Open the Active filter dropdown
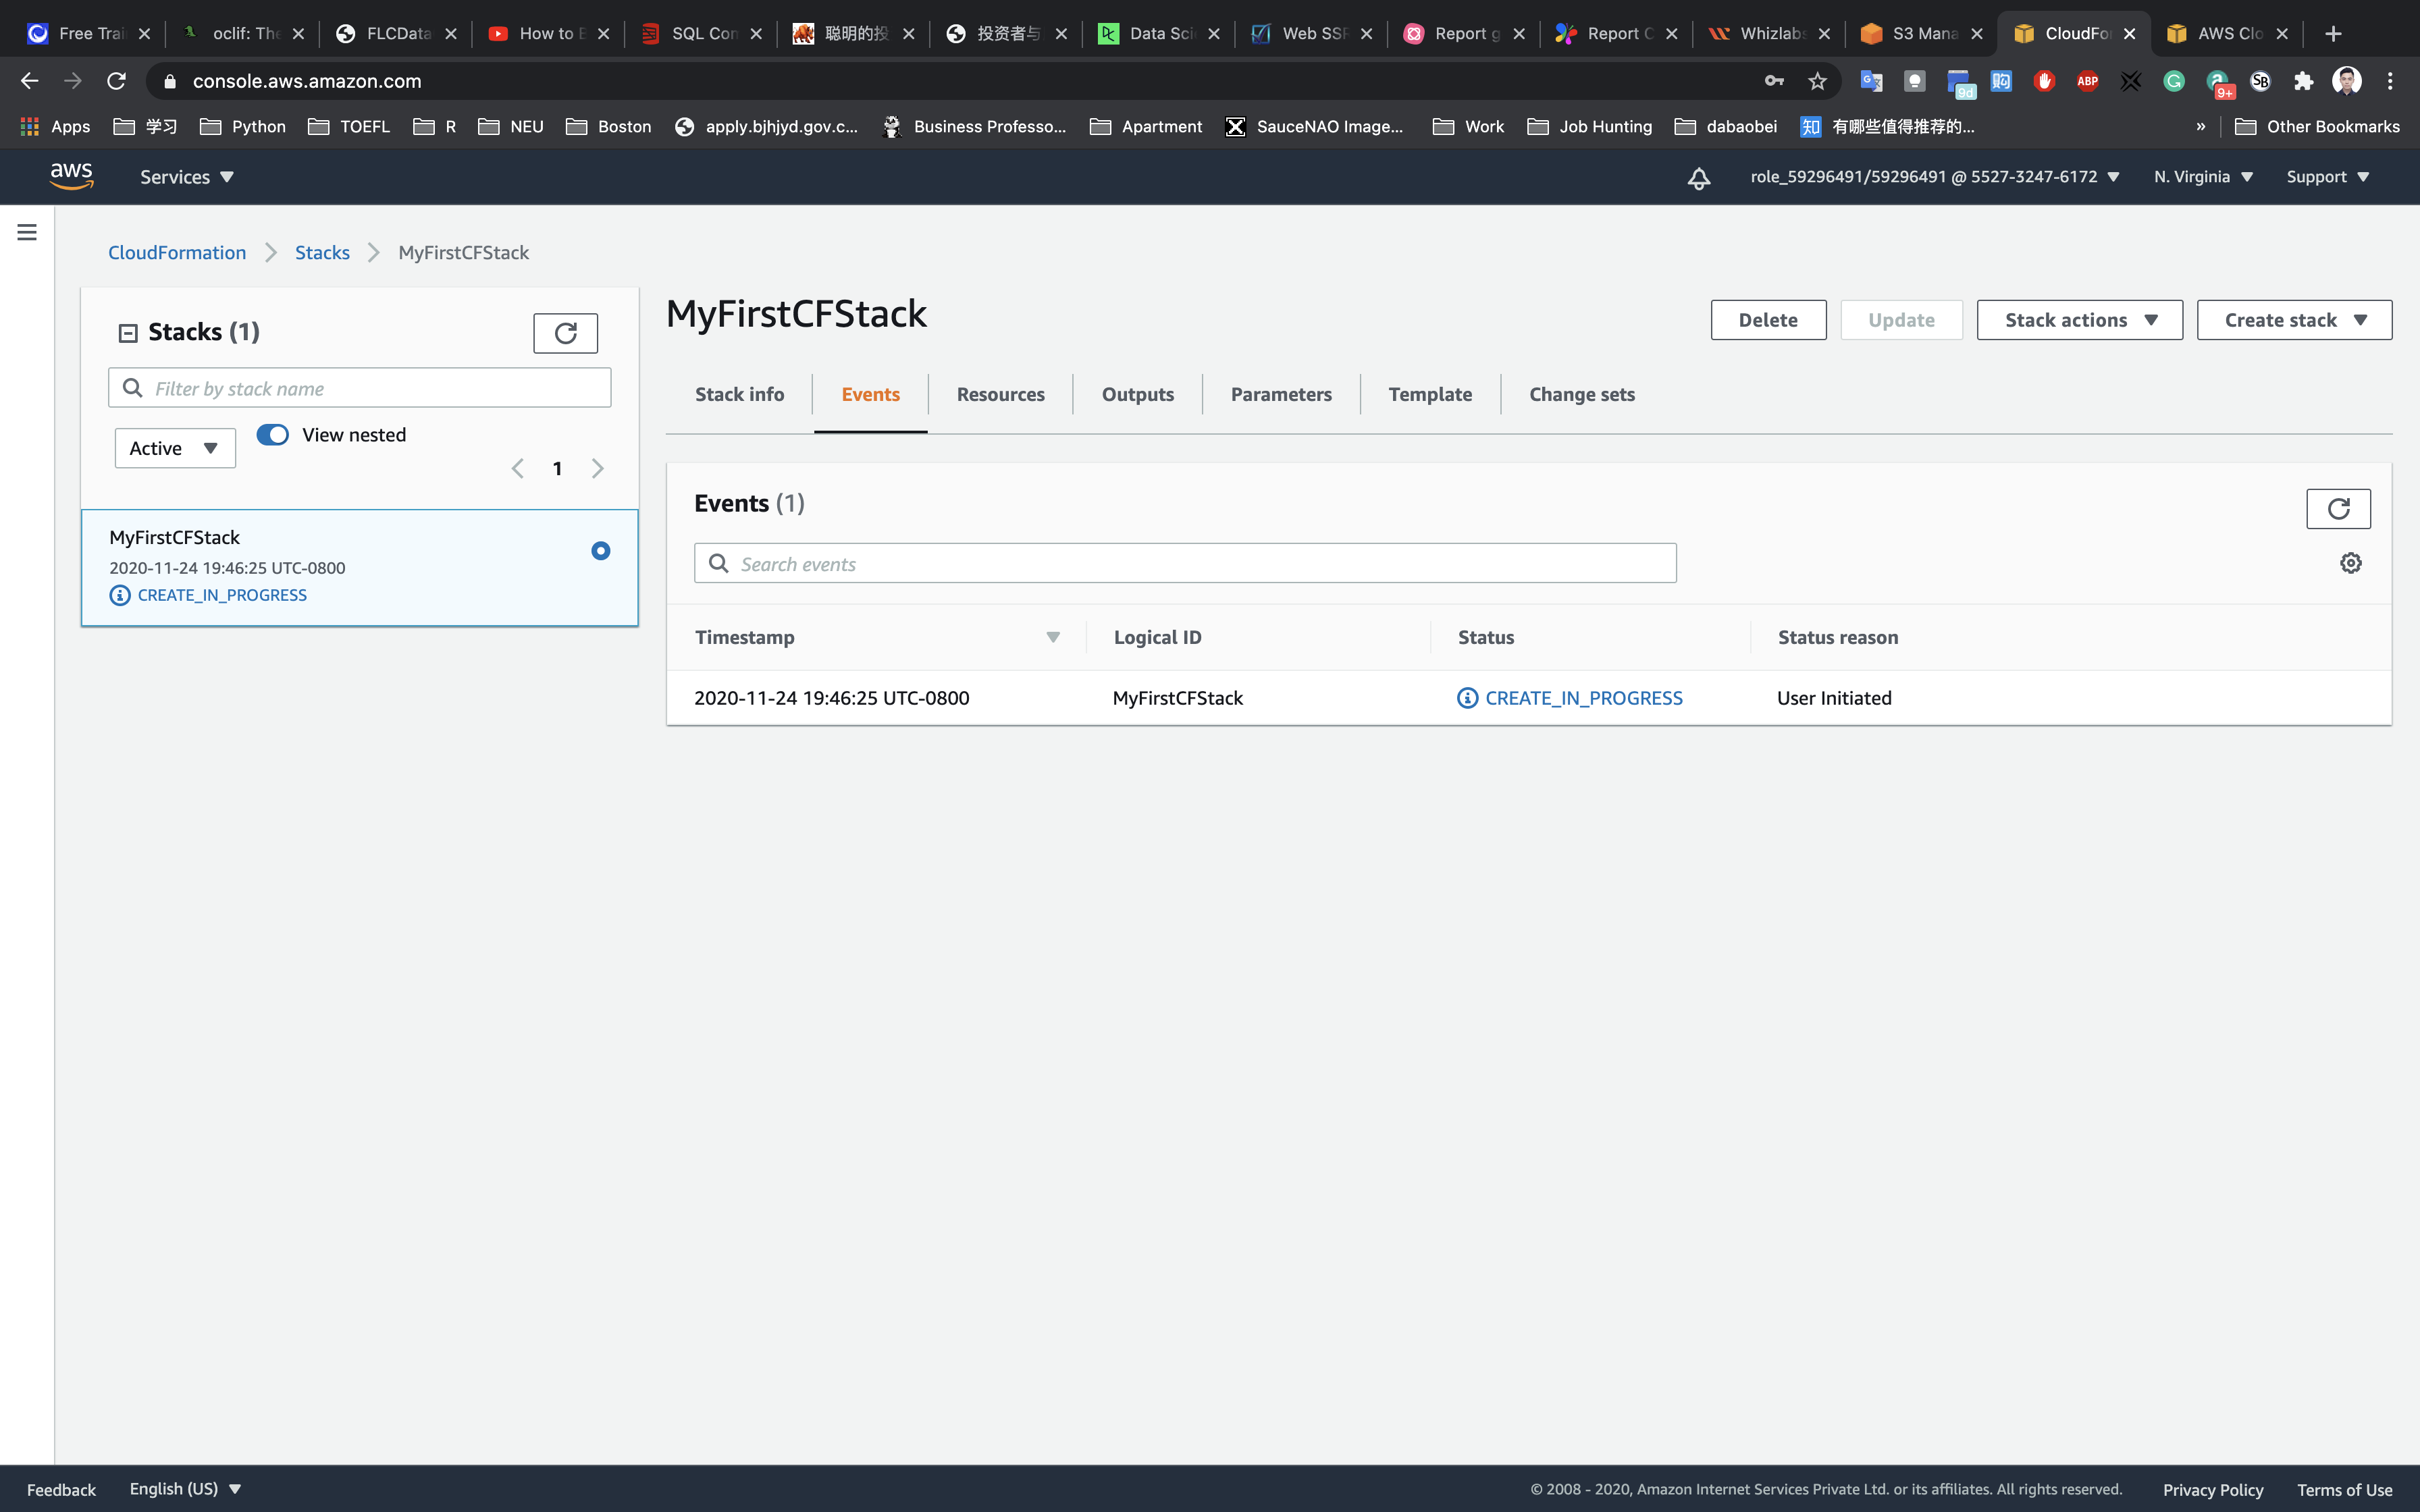Image resolution: width=2420 pixels, height=1512 pixels. coord(175,448)
